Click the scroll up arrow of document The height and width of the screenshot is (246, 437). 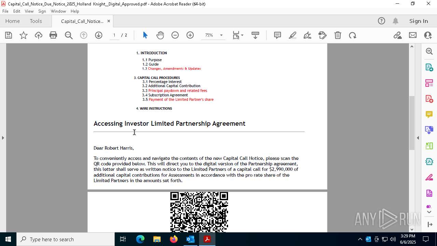pyautogui.click(x=412, y=46)
